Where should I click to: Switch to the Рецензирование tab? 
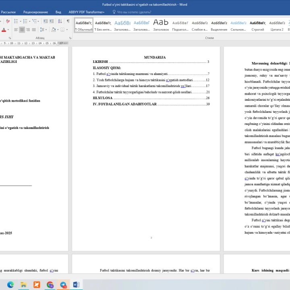(35, 12)
